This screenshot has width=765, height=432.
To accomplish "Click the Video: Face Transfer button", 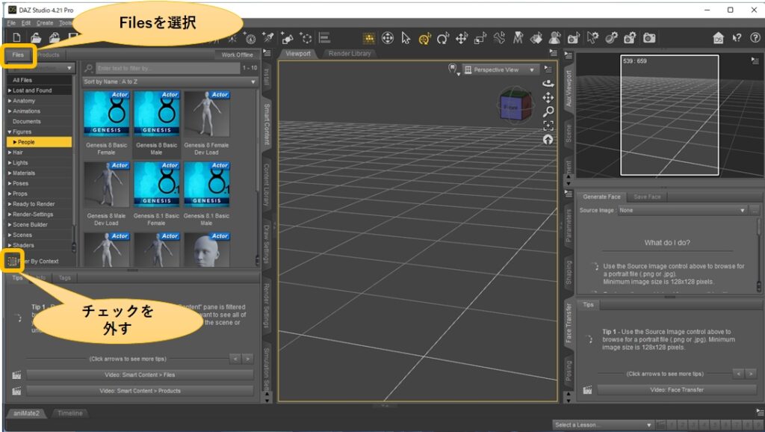I will [677, 389].
